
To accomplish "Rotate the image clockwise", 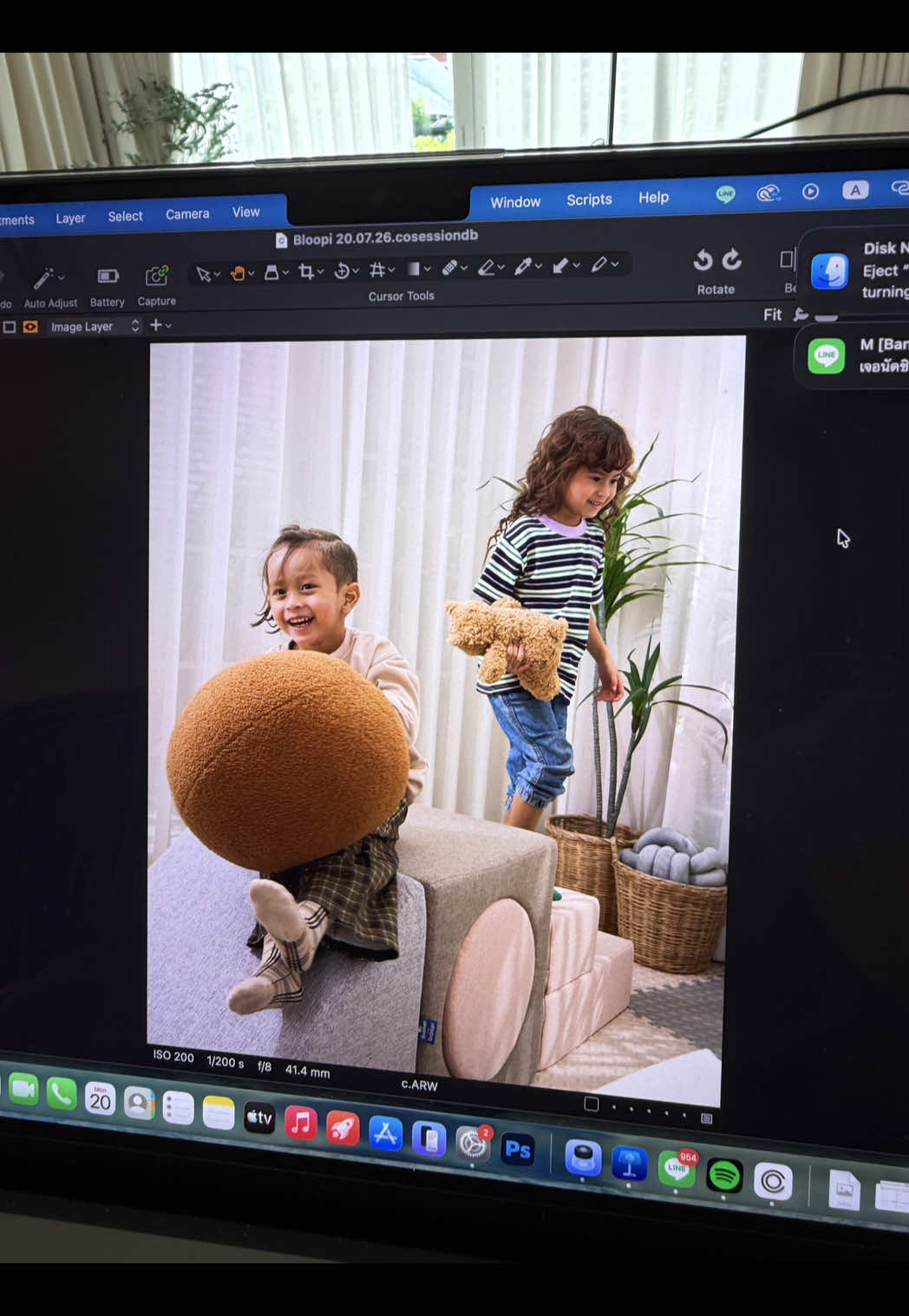I will pos(732,259).
